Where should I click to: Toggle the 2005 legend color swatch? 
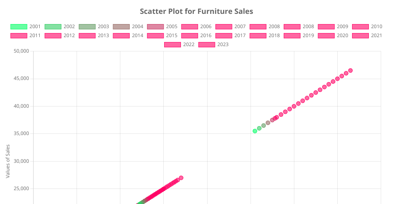155,27
